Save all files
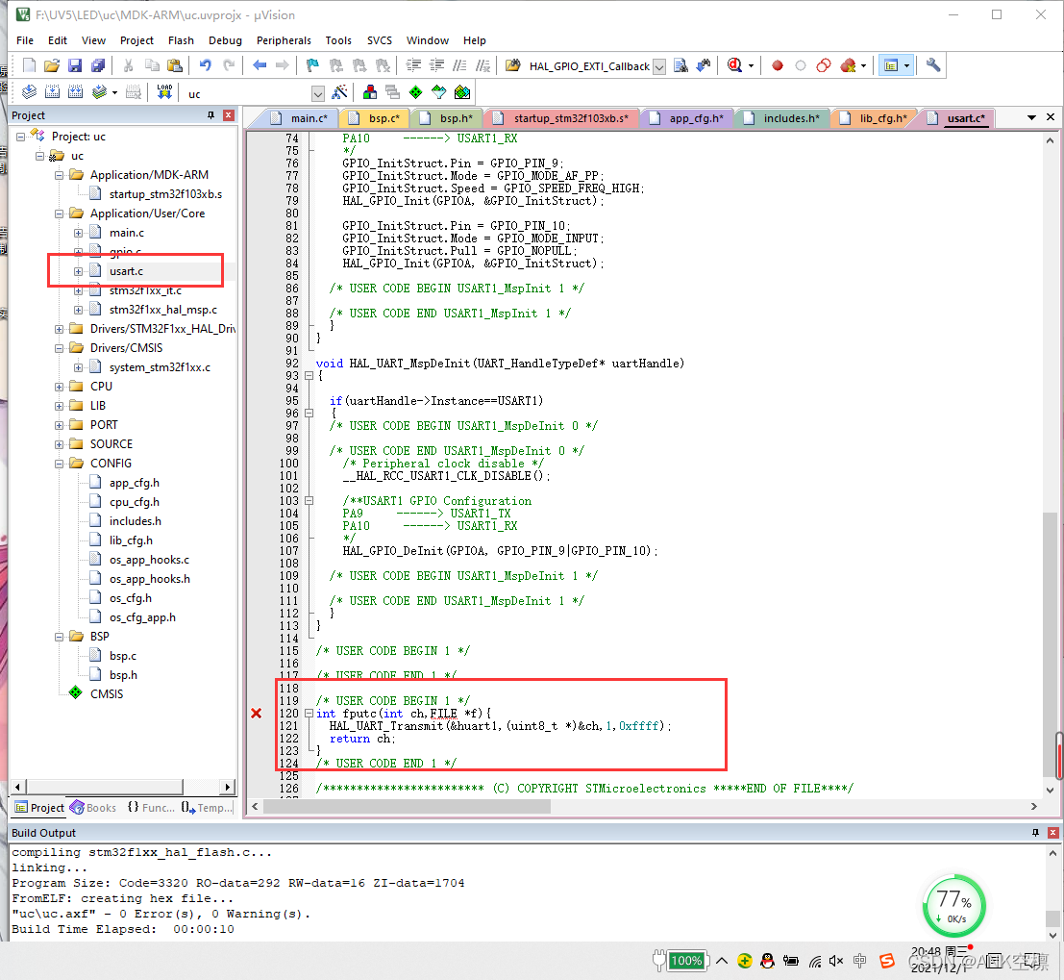Image resolution: width=1064 pixels, height=980 pixels. pyautogui.click(x=98, y=65)
